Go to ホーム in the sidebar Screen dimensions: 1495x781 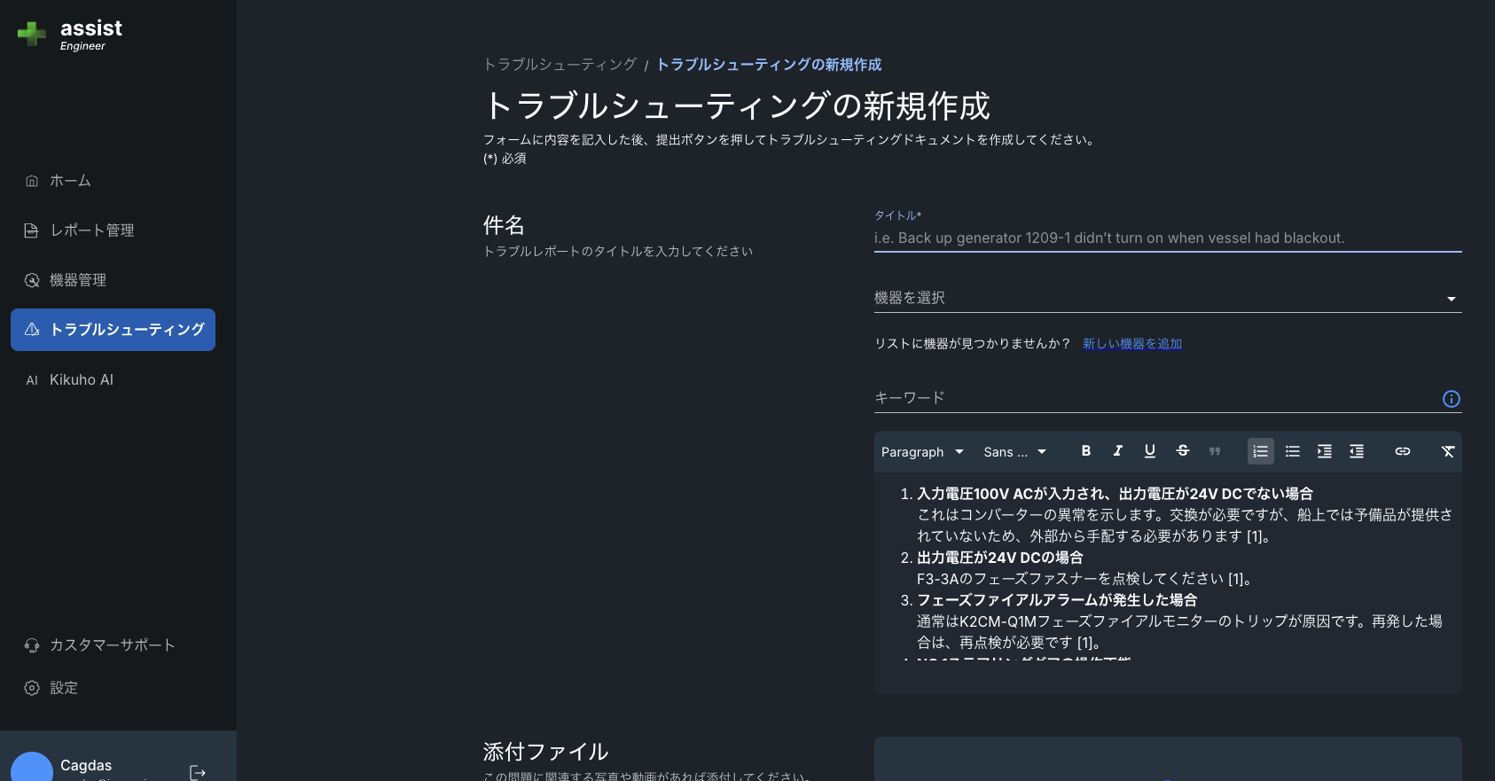[x=113, y=181]
